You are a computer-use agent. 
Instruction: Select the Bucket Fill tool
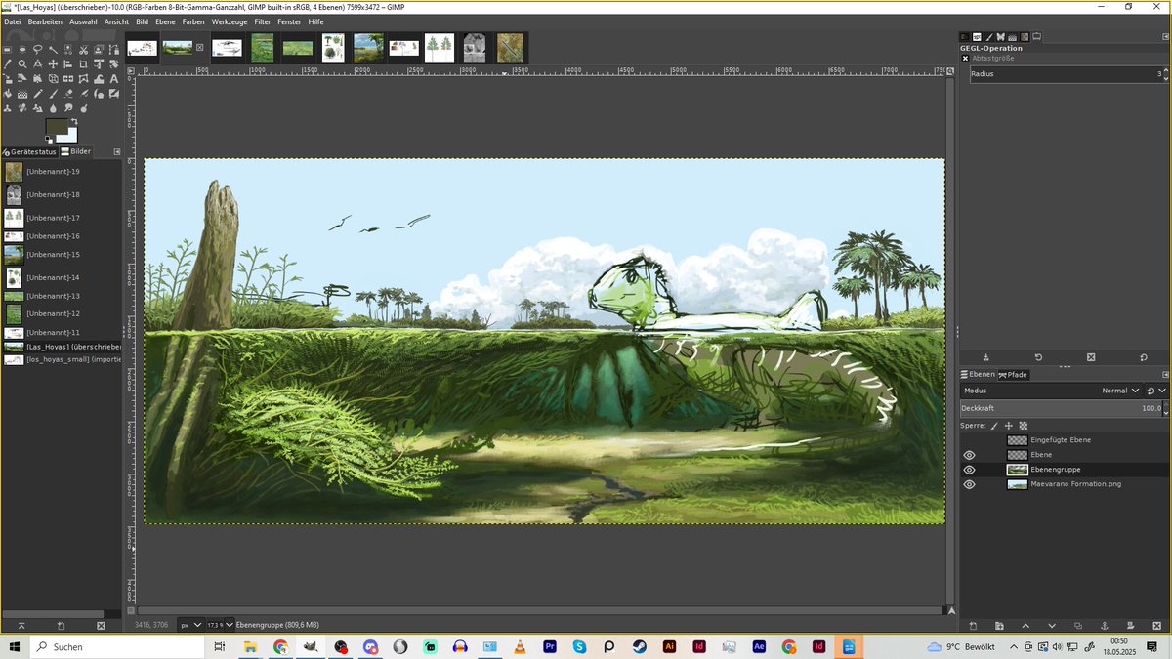click(7, 94)
